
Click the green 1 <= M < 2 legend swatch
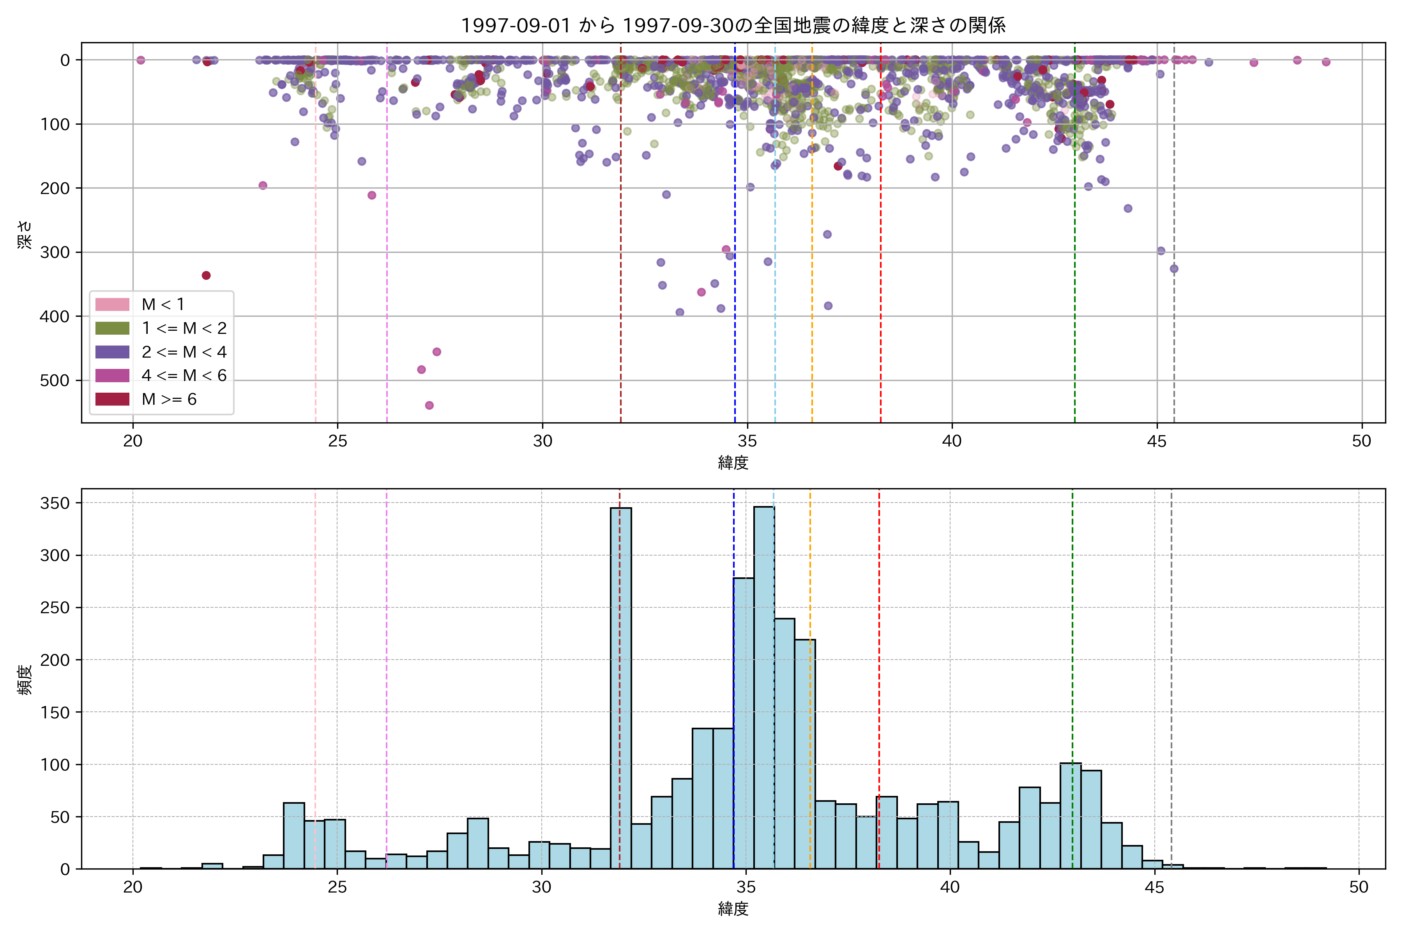[112, 328]
